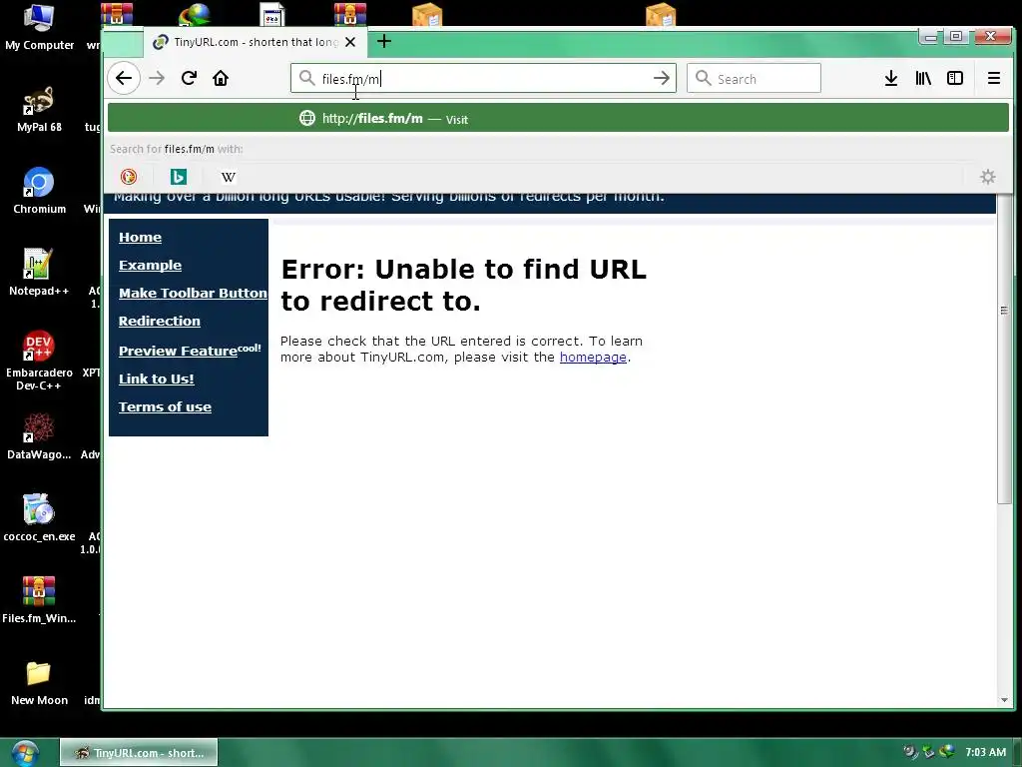Minimize the browser window

point(931,37)
